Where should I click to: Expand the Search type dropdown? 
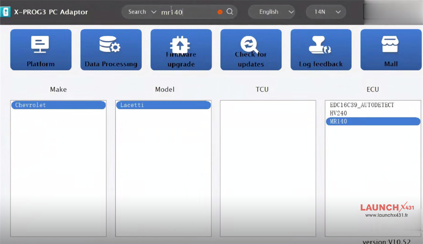(x=142, y=12)
